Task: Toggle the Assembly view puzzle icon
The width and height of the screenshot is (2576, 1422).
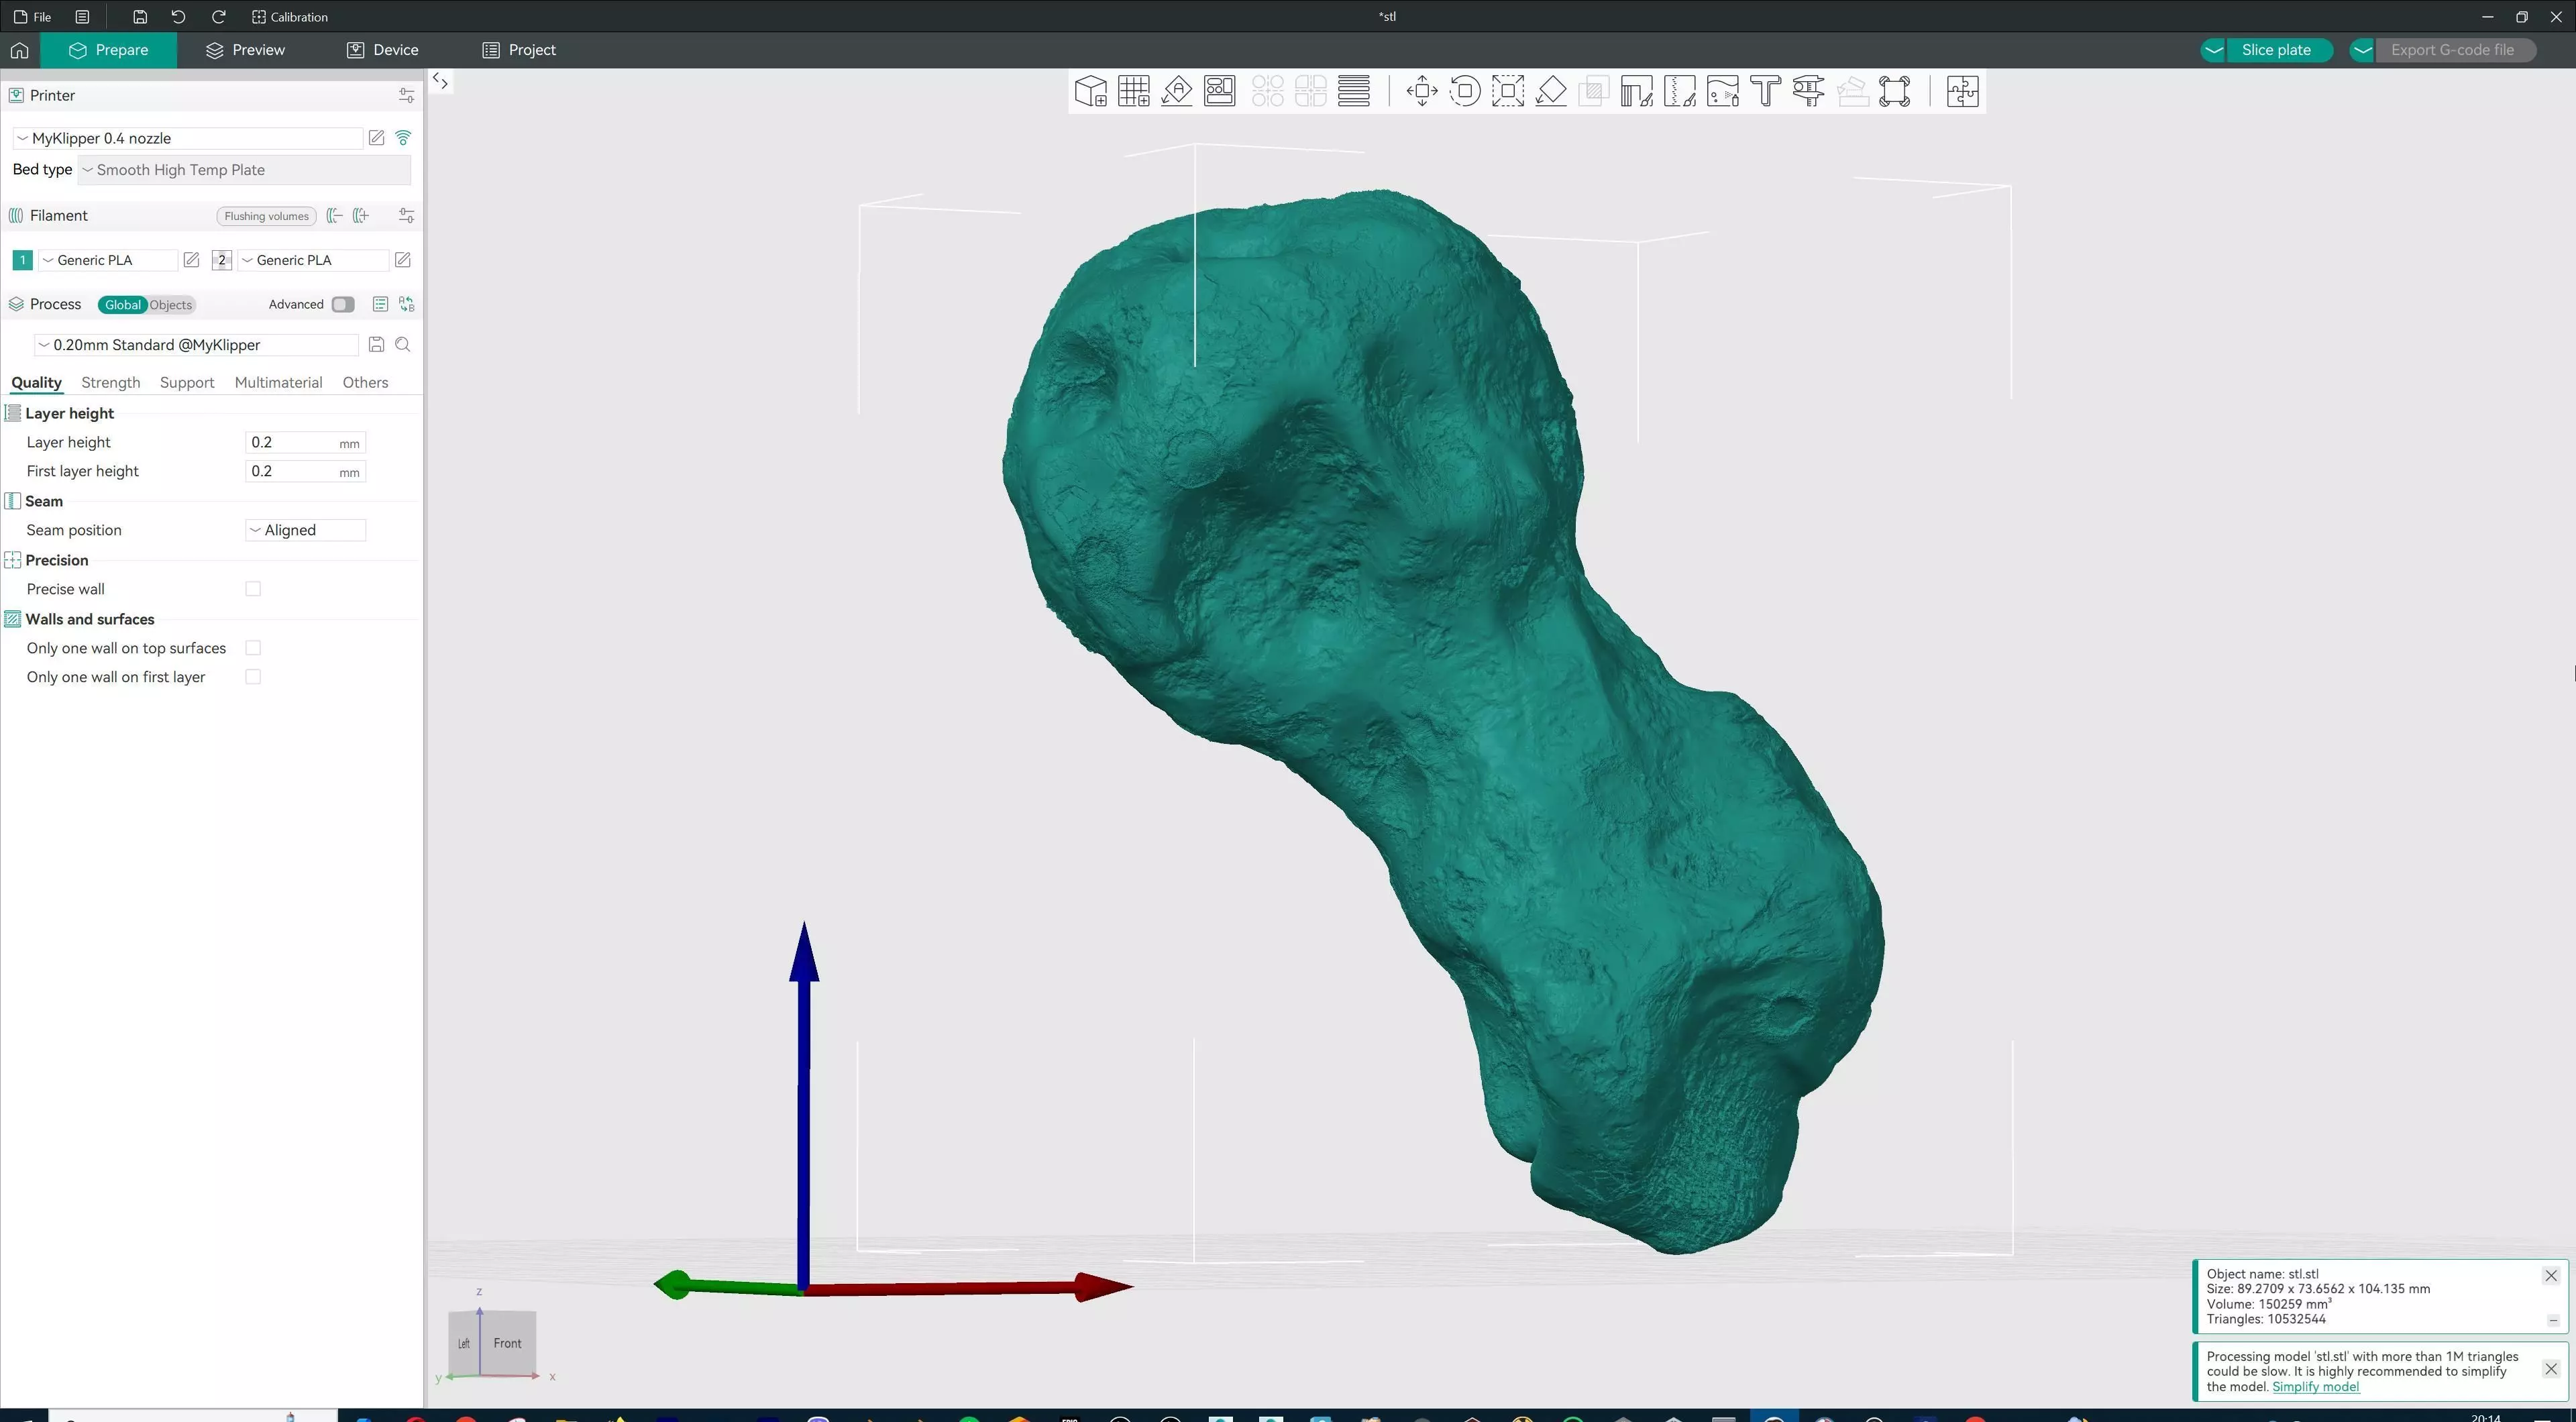Action: coord(1963,91)
